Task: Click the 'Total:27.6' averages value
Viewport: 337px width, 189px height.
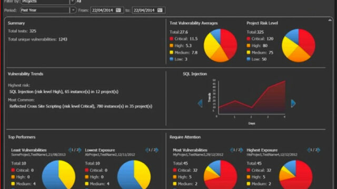Action: 179,32
